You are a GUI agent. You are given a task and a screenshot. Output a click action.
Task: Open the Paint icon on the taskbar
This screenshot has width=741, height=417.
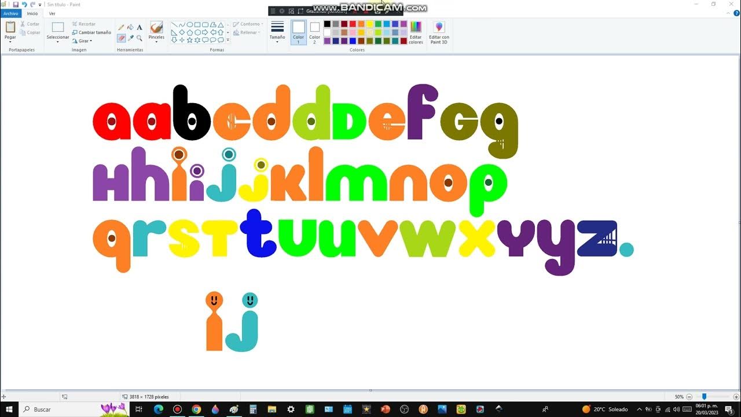click(x=234, y=409)
